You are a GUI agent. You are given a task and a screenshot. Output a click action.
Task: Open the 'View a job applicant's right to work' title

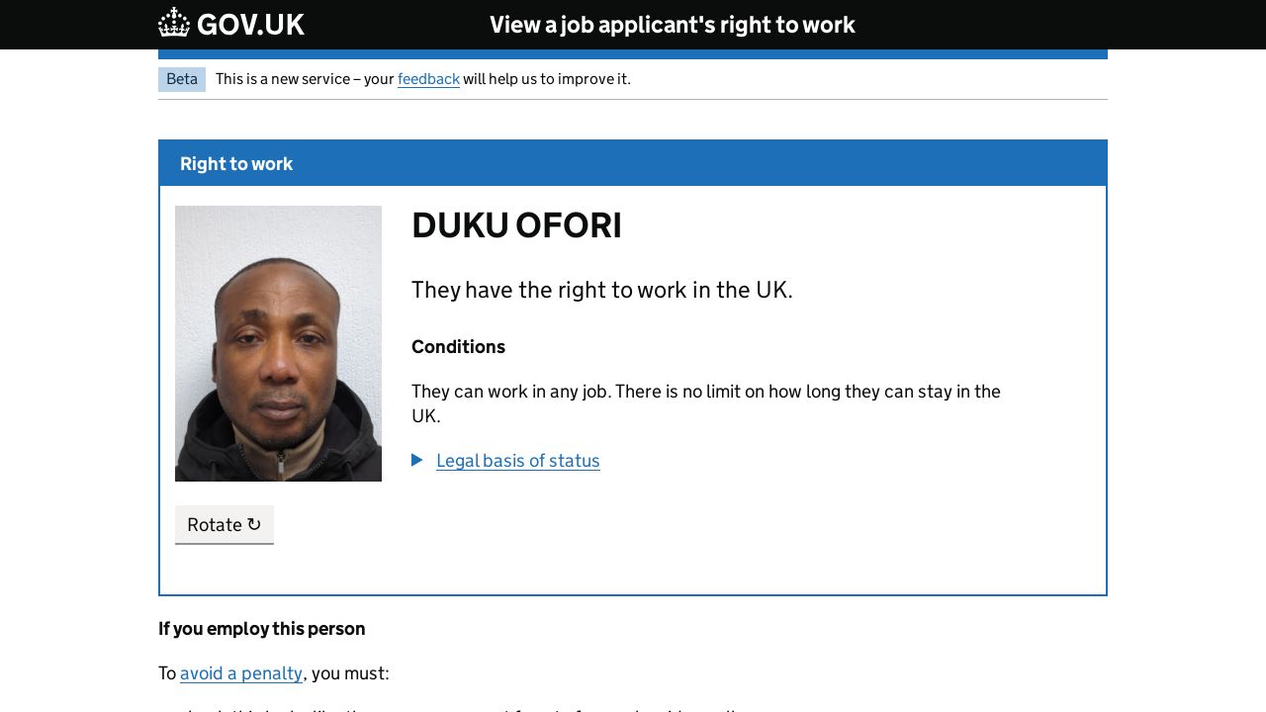point(672,25)
